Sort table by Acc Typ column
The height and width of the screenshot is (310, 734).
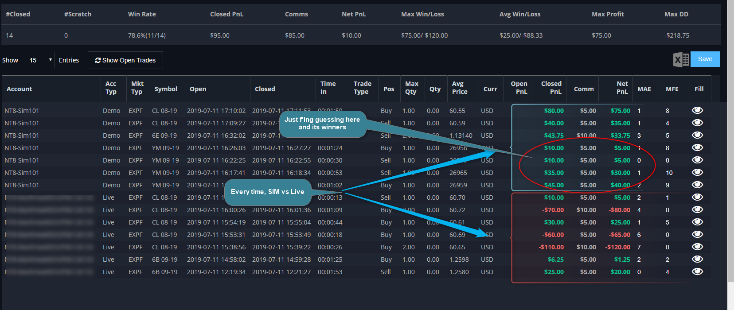point(113,89)
